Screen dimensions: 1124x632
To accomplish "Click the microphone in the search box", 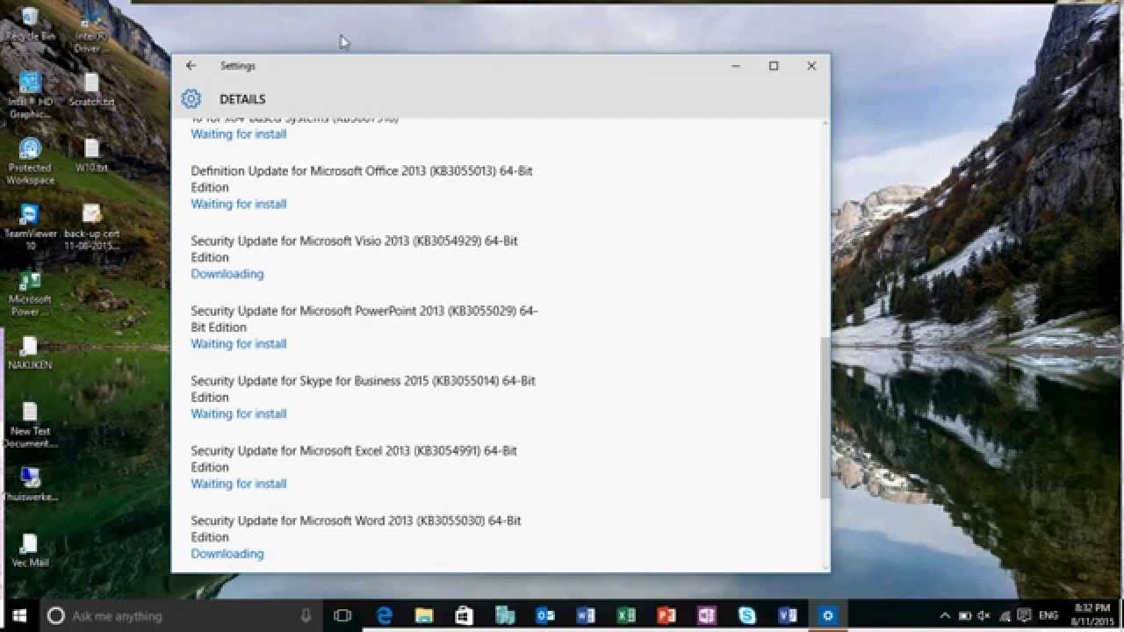I will click(306, 616).
